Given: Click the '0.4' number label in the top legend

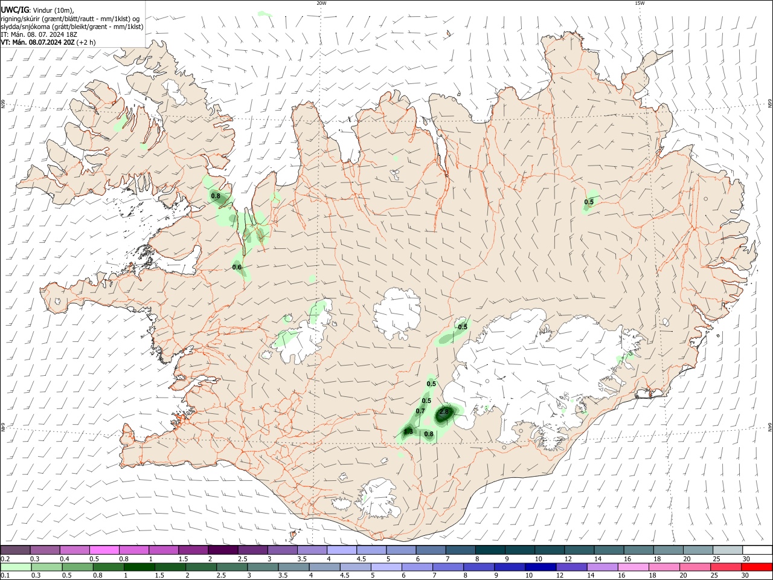Looking at the screenshot, I should (x=65, y=559).
